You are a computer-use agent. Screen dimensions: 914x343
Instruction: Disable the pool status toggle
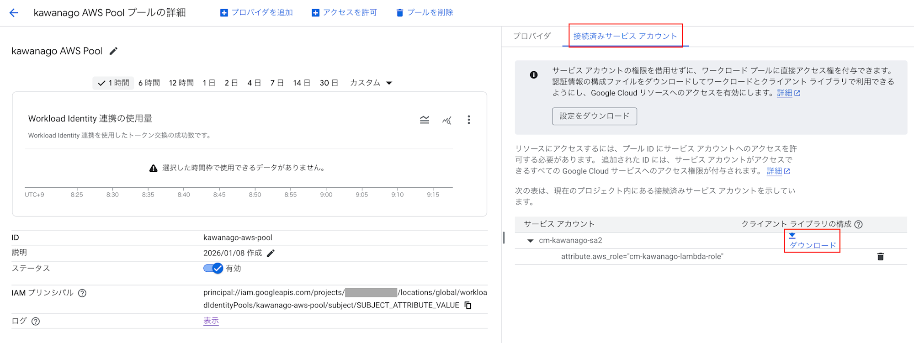tap(213, 268)
